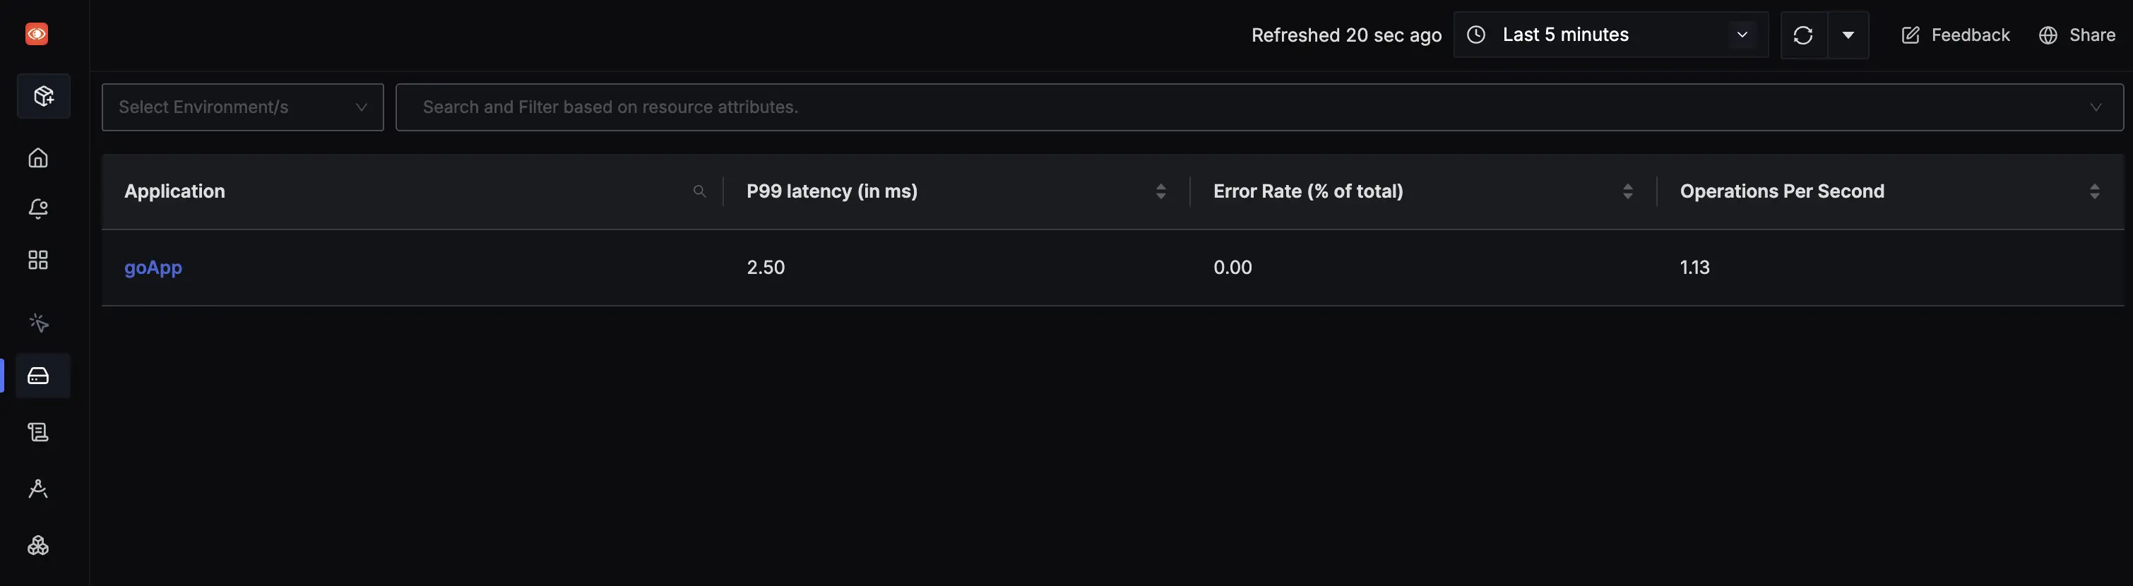This screenshot has width=2133, height=586.
Task: Open the auto-refresh interval dropdown arrow
Action: (x=1849, y=35)
